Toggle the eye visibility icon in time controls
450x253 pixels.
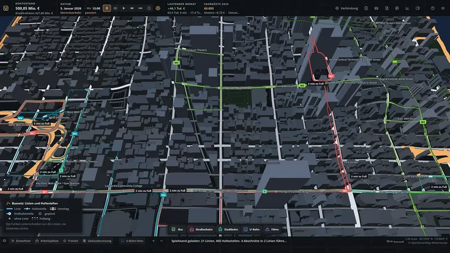pyautogui.click(x=116, y=8)
